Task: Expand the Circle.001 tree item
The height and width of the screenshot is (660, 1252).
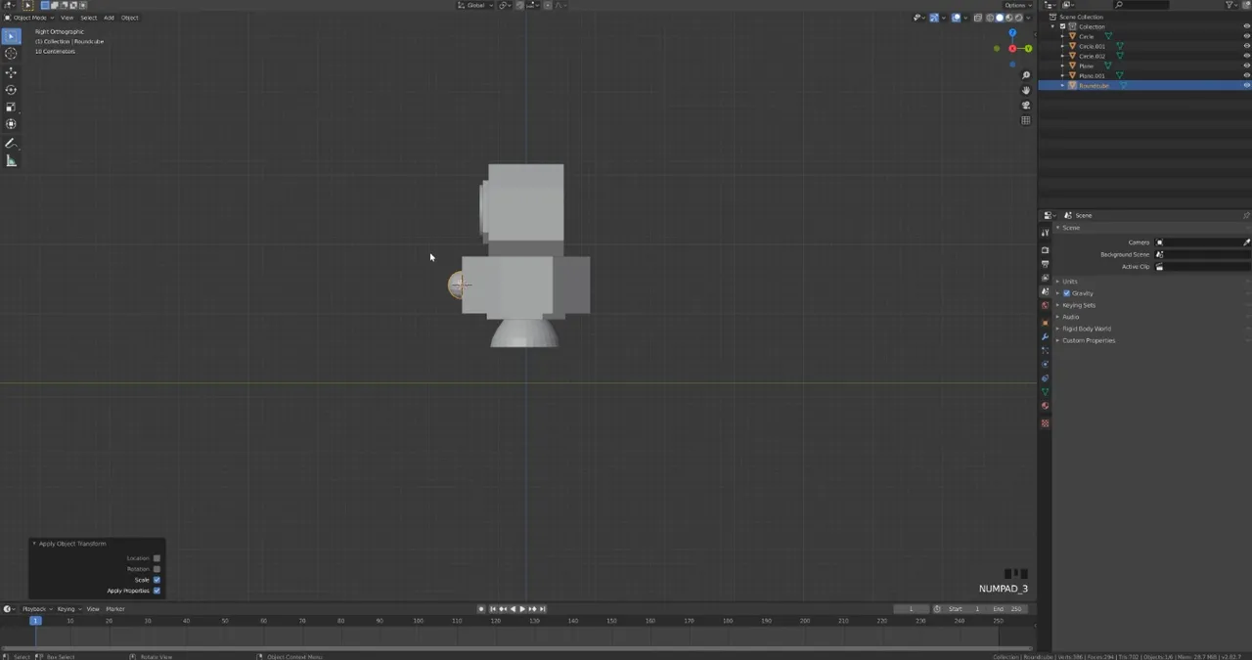Action: (x=1063, y=46)
